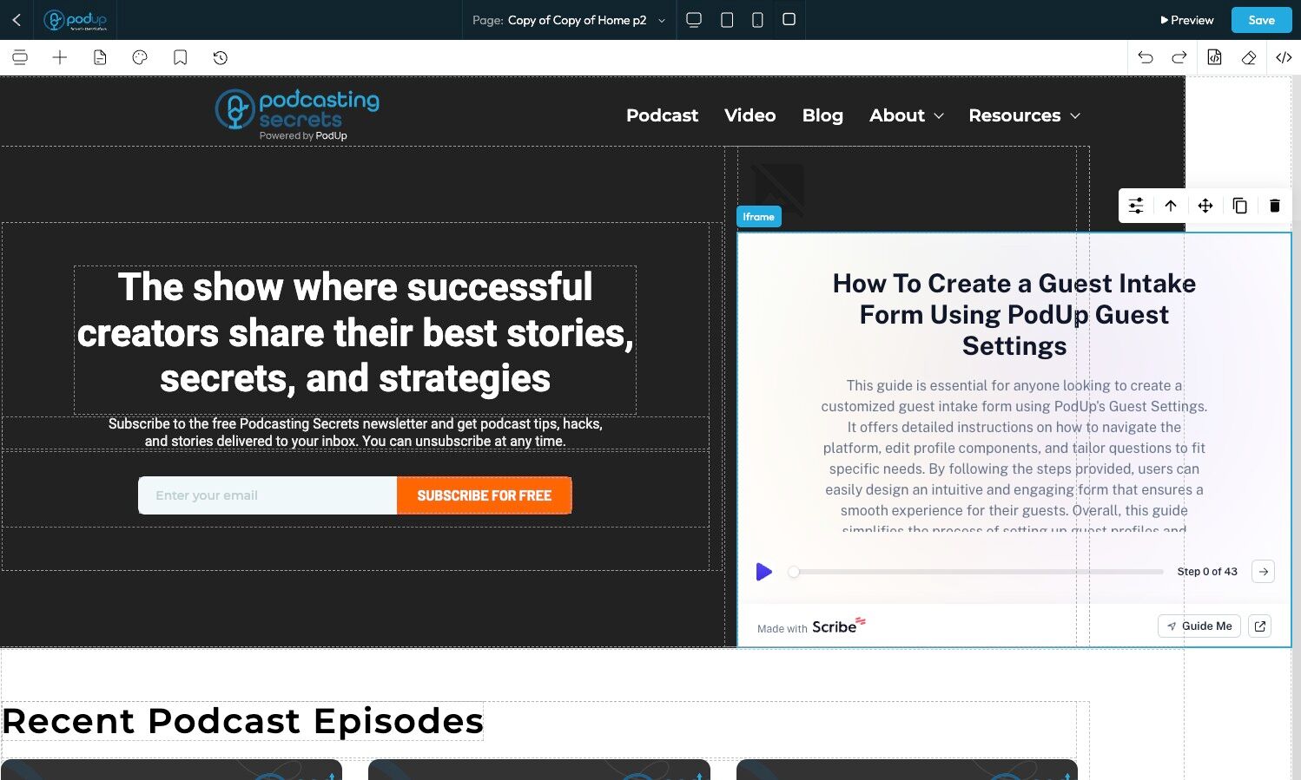Click the Step 0 of 43 indicator

pyautogui.click(x=1207, y=572)
